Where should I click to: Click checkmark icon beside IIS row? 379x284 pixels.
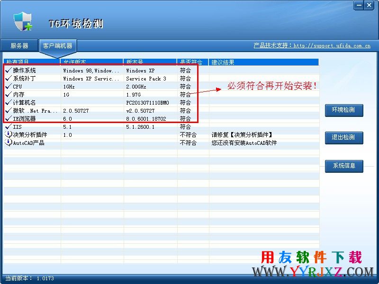click(x=9, y=126)
